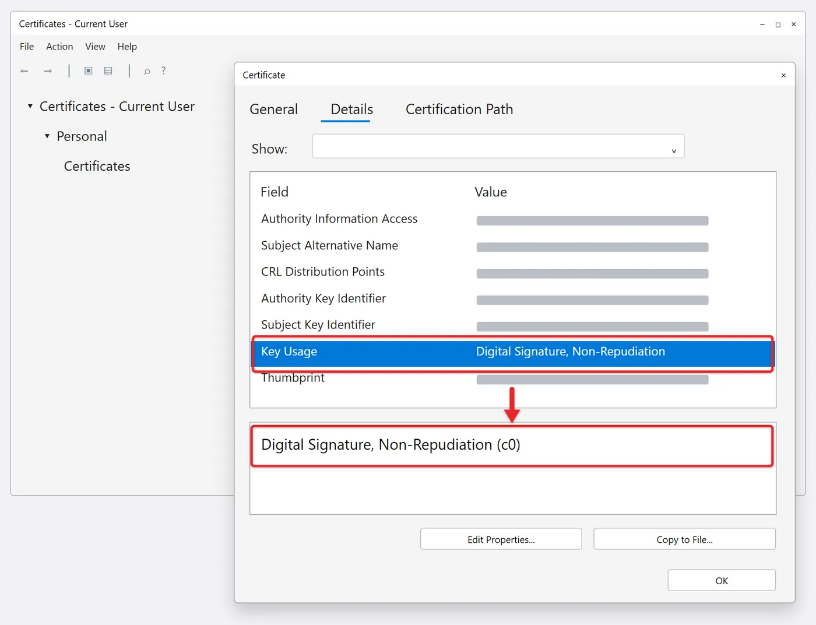This screenshot has height=625, width=816.
Task: Click the back arrow toolbar icon
Action: click(x=24, y=71)
